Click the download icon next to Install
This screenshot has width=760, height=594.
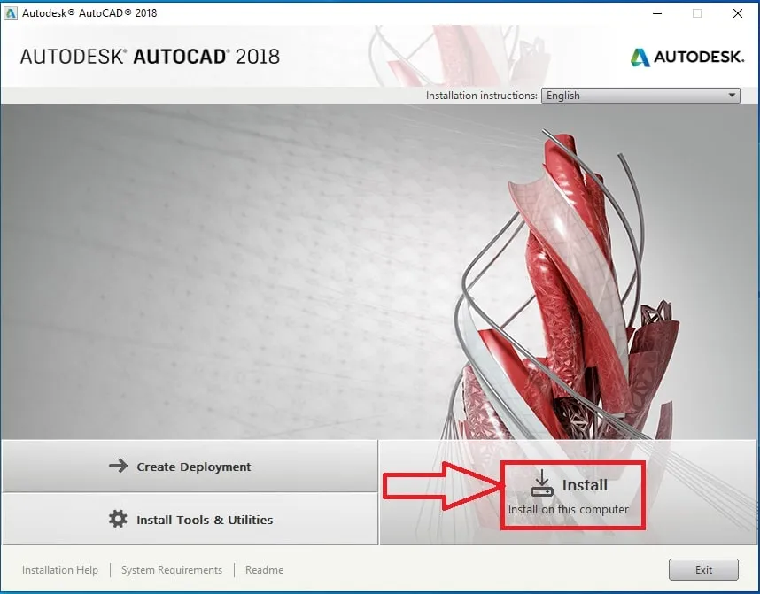pos(541,483)
